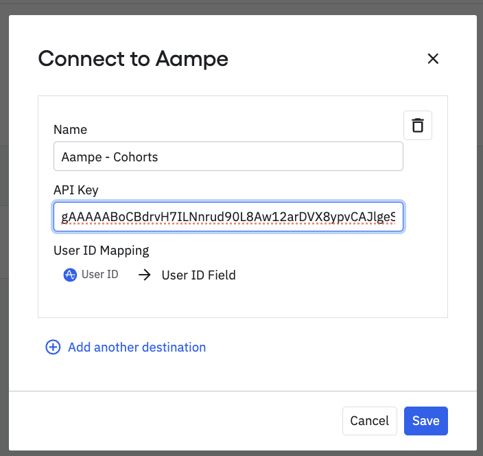Click the Amplitude User ID icon
Screen dimensions: 483x456
click(x=70, y=275)
